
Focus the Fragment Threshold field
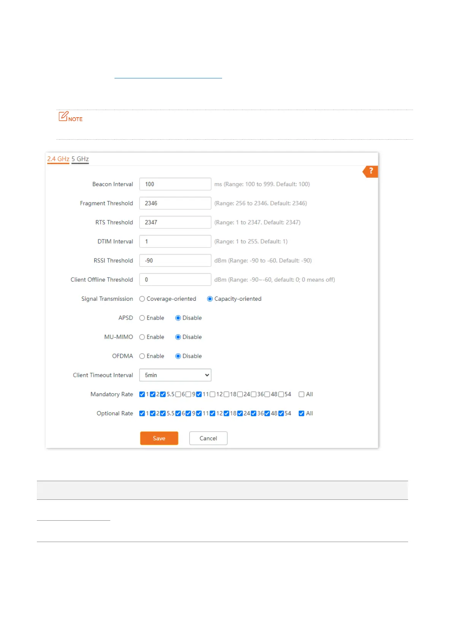[175, 203]
